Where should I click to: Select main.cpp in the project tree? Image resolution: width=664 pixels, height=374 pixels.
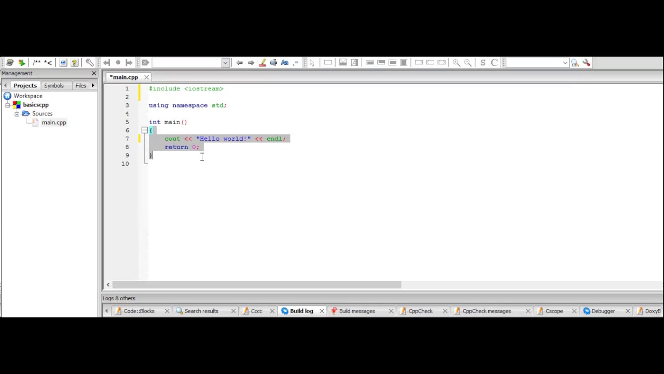54,123
